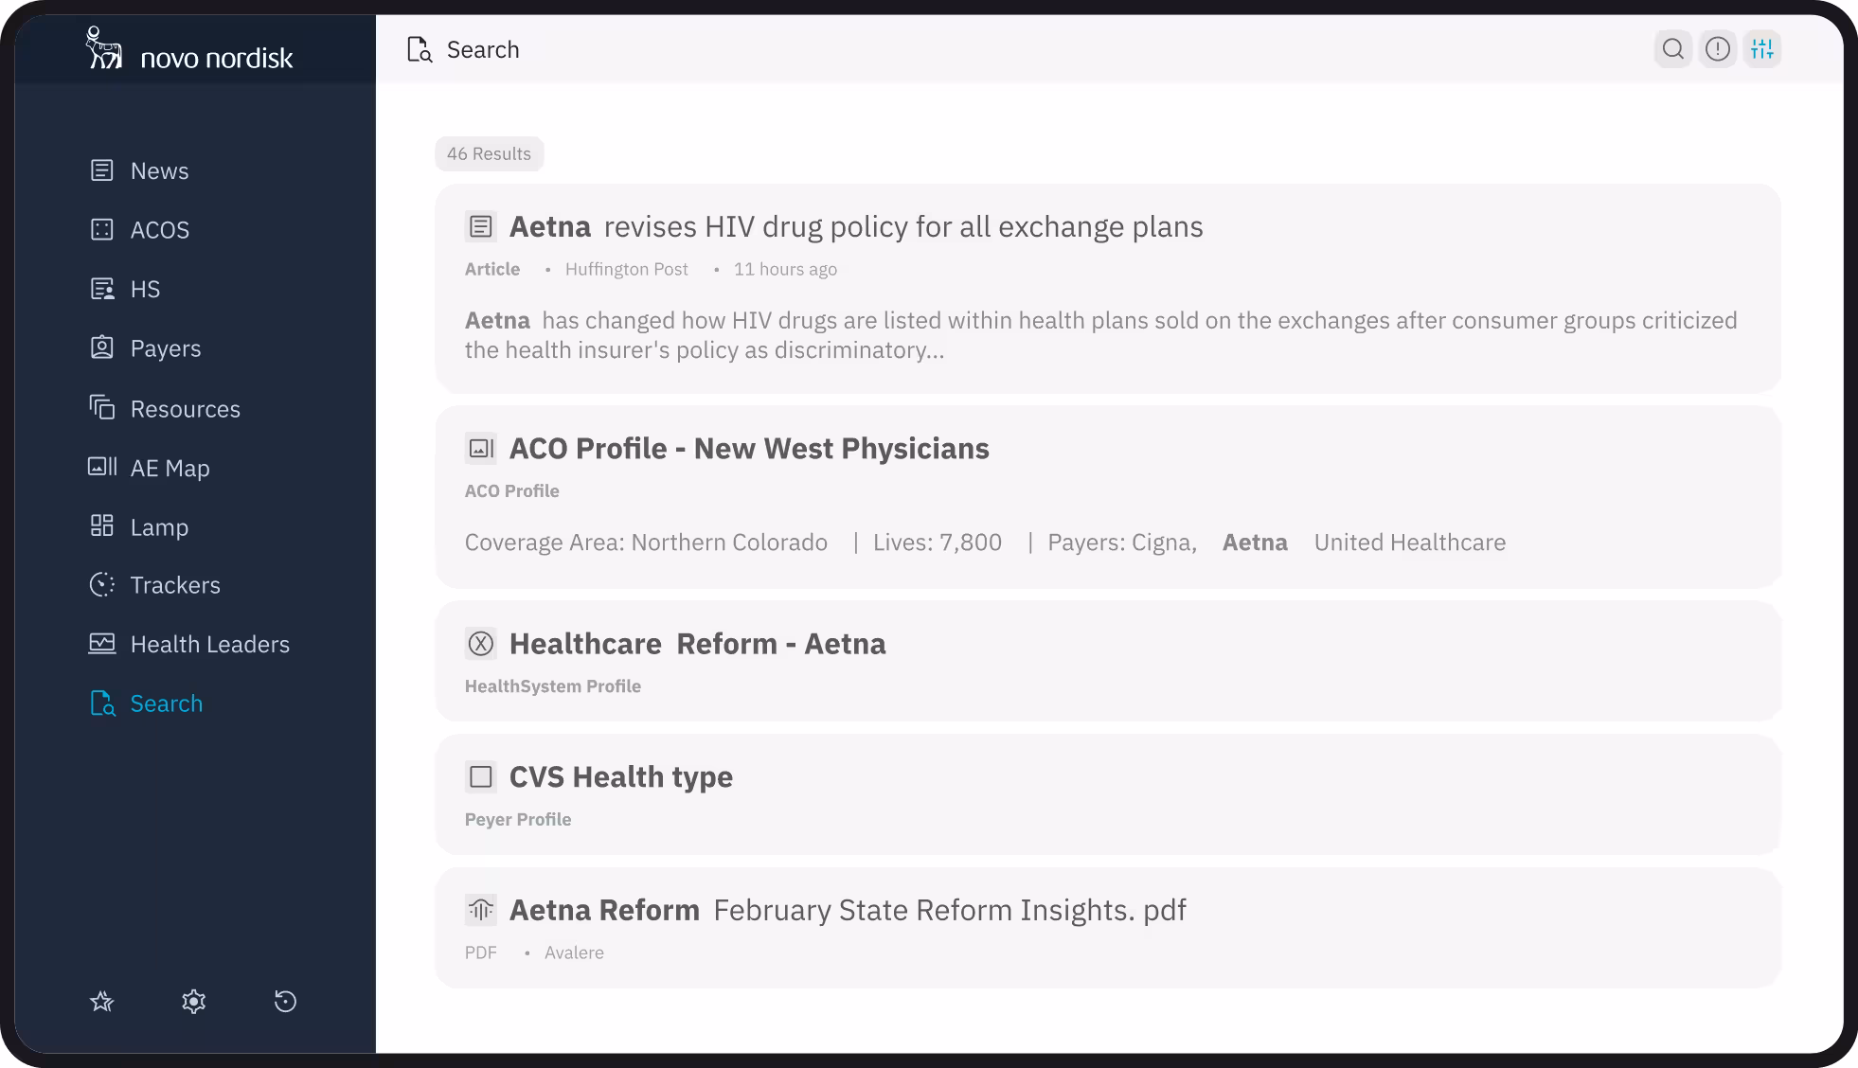Image resolution: width=1858 pixels, height=1068 pixels.
Task: Open the February State Reform Insights pdf result
Action: click(x=949, y=910)
